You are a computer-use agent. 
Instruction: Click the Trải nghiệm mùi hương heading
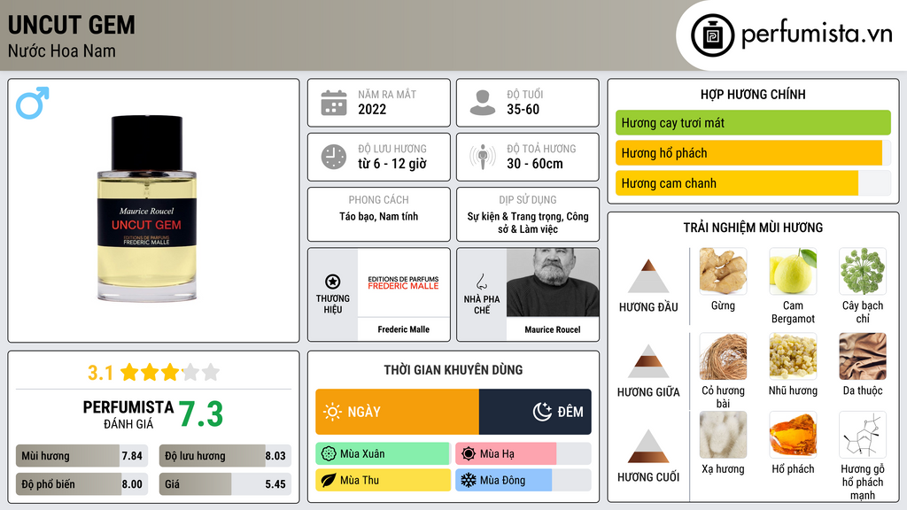click(x=753, y=228)
